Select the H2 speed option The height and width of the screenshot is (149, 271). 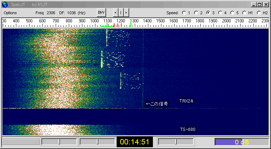tap(259, 13)
